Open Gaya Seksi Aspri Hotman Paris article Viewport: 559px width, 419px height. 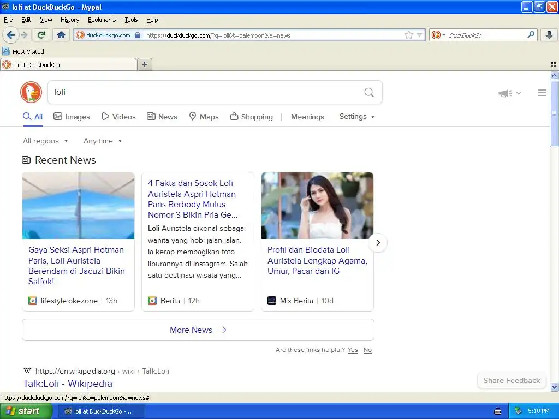tap(76, 266)
